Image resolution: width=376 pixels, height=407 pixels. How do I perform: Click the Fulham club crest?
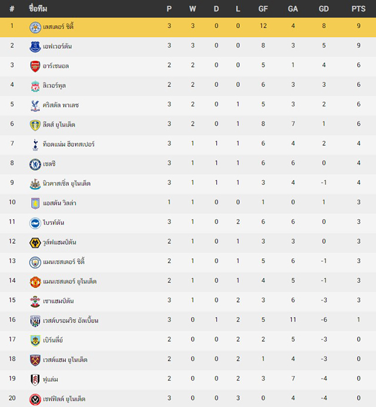tap(35, 380)
